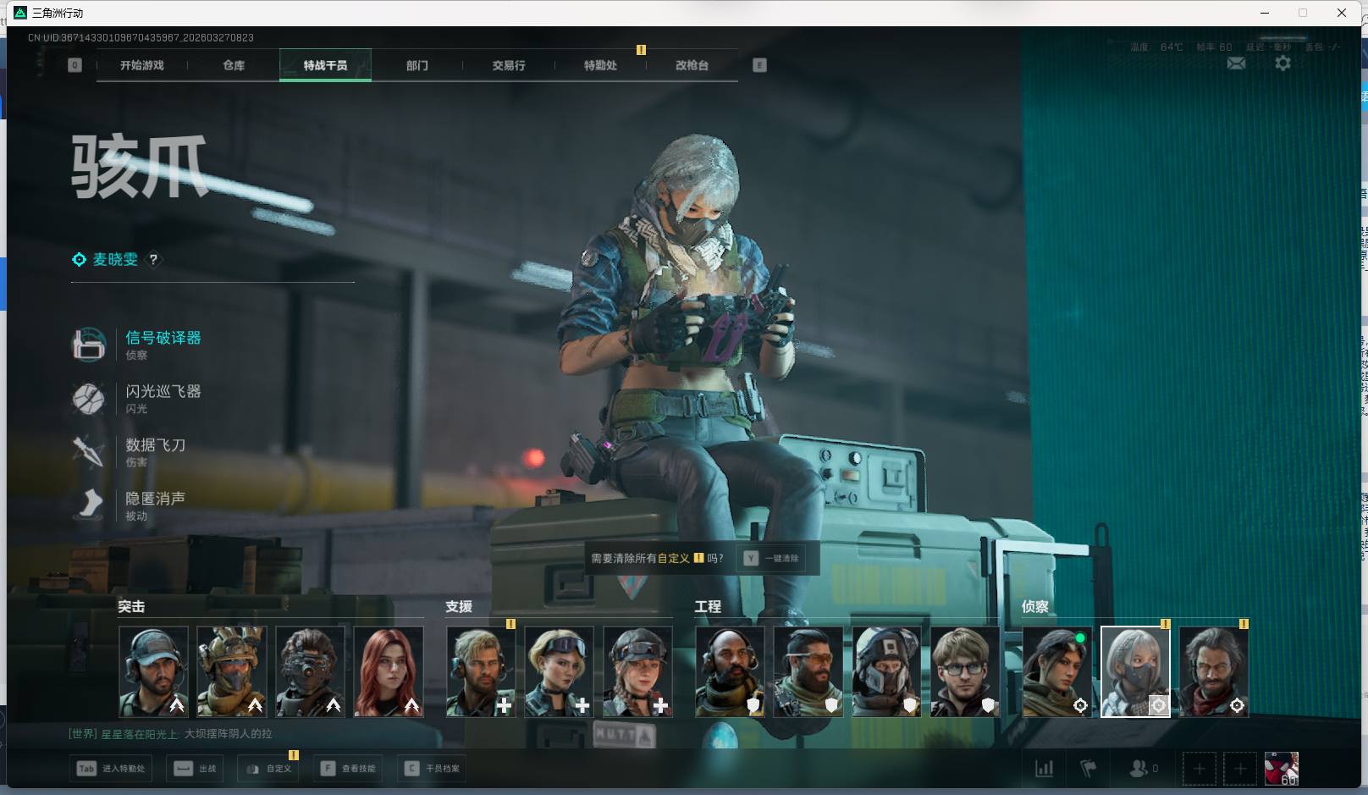Click the 出战 deploy button

[x=196, y=769]
